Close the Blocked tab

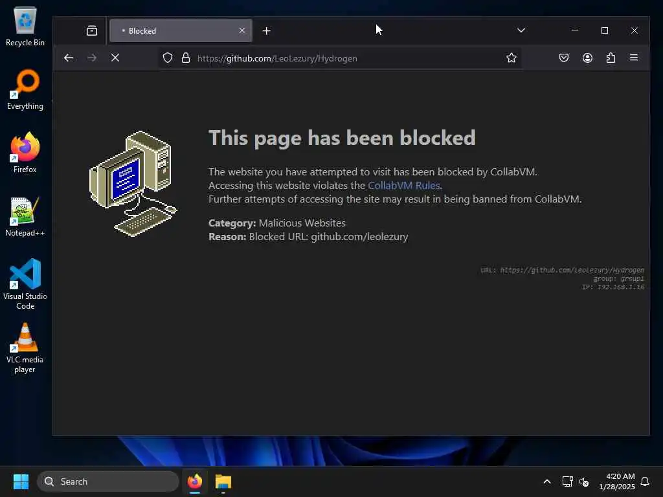[242, 30]
